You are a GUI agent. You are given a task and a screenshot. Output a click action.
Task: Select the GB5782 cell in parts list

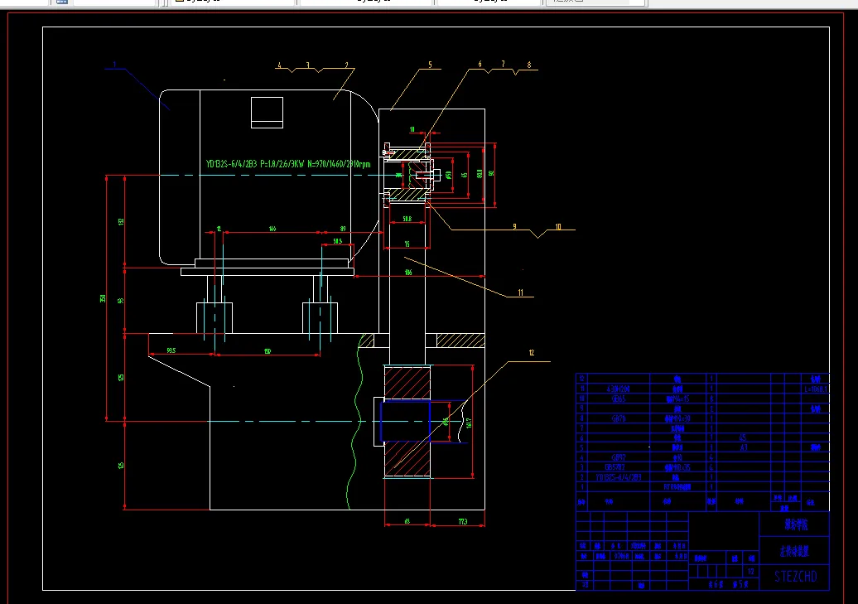[615, 467]
